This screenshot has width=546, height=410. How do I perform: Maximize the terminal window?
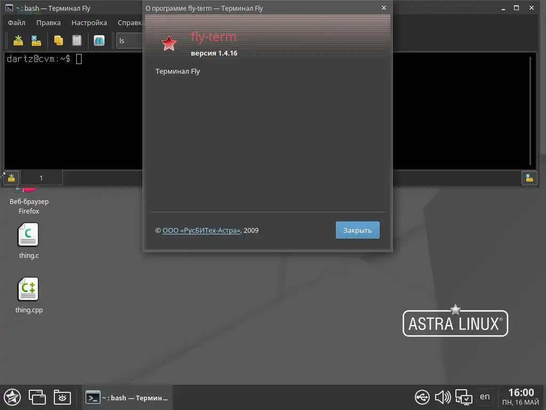[x=516, y=7]
